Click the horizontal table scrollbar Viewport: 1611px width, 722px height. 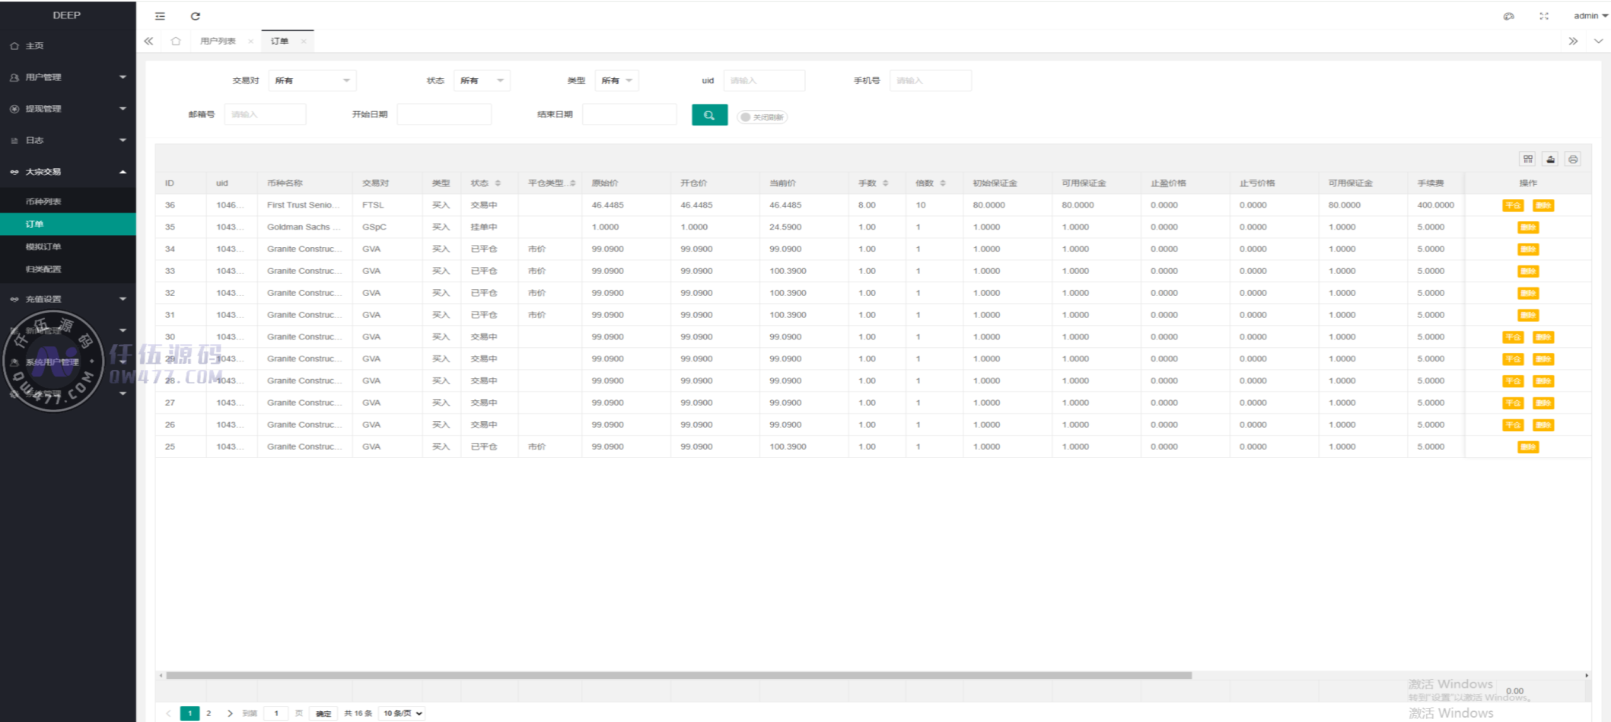pyautogui.click(x=678, y=675)
